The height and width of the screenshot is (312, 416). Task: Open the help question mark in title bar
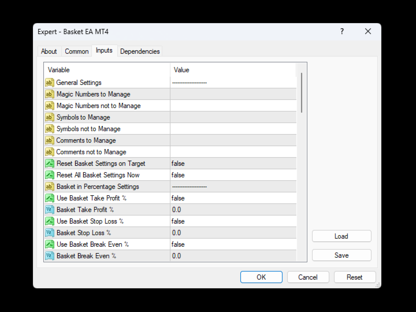point(342,32)
